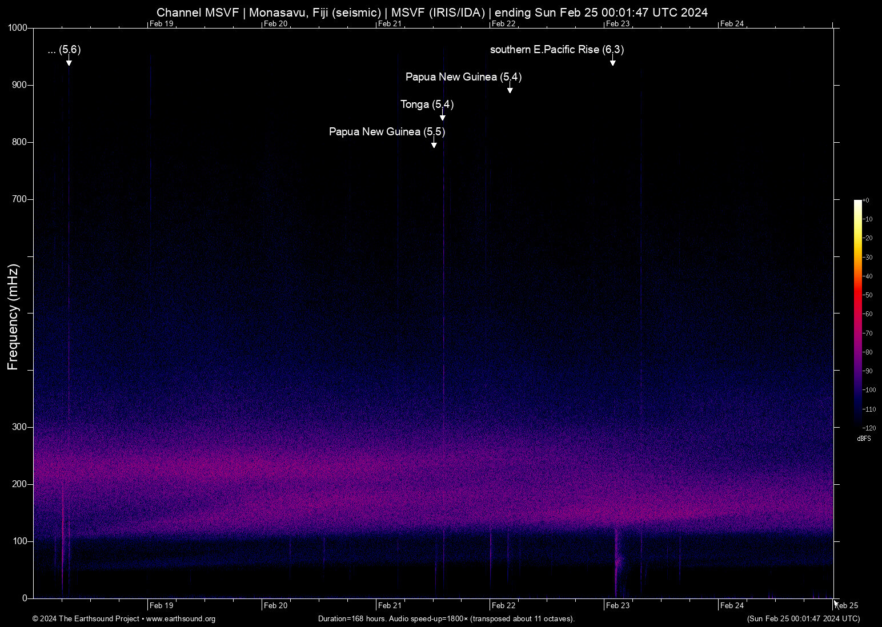Click the 0 mHz frequency tick label

coord(25,598)
